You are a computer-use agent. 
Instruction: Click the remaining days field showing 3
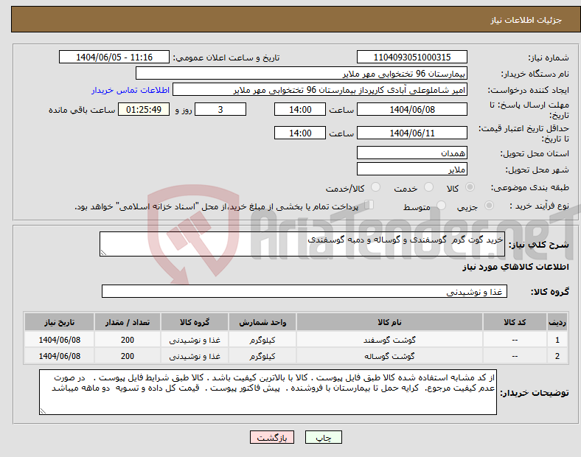[220, 110]
